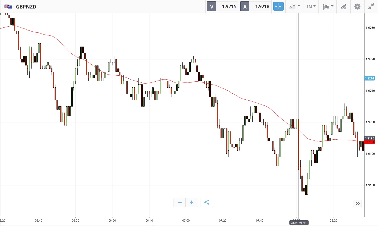Zoom in using the plus button
The height and width of the screenshot is (226, 378).
pyautogui.click(x=192, y=202)
